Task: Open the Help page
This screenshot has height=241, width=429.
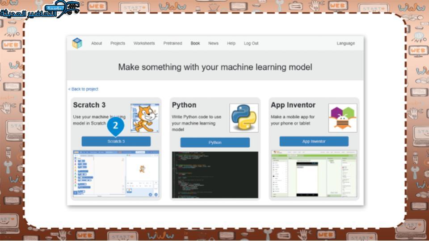Action: click(x=231, y=43)
